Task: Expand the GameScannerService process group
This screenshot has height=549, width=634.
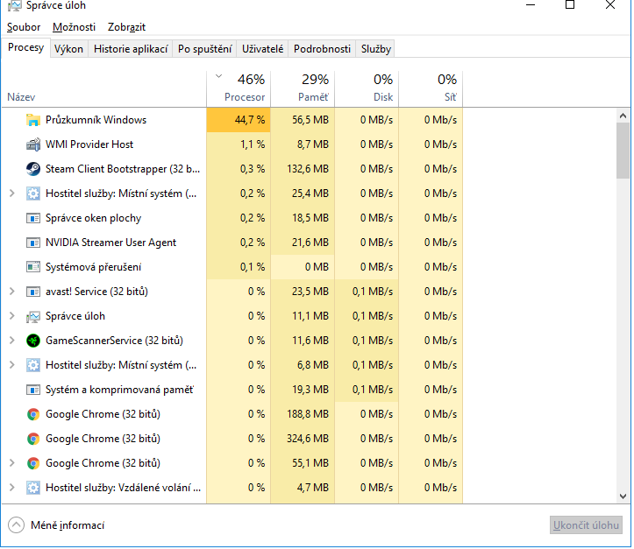Action: pos(11,341)
